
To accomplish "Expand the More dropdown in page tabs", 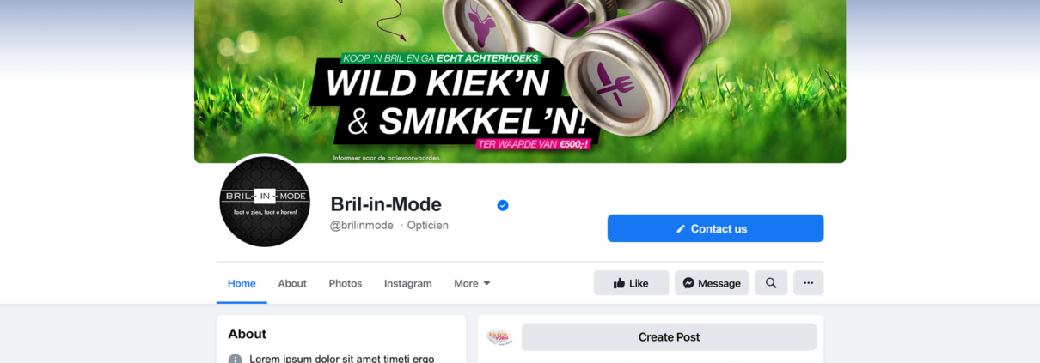I will pyautogui.click(x=473, y=283).
